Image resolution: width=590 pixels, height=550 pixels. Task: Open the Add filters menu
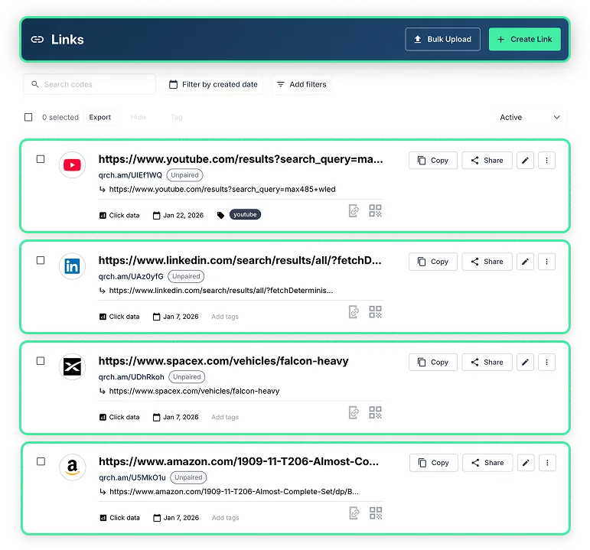click(x=302, y=84)
